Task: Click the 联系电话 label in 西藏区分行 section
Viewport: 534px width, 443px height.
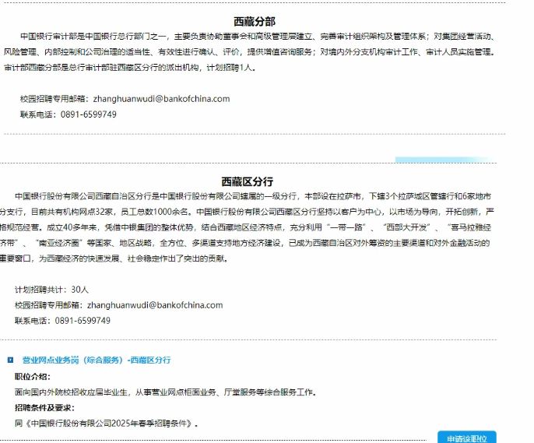Action: pyautogui.click(x=33, y=320)
